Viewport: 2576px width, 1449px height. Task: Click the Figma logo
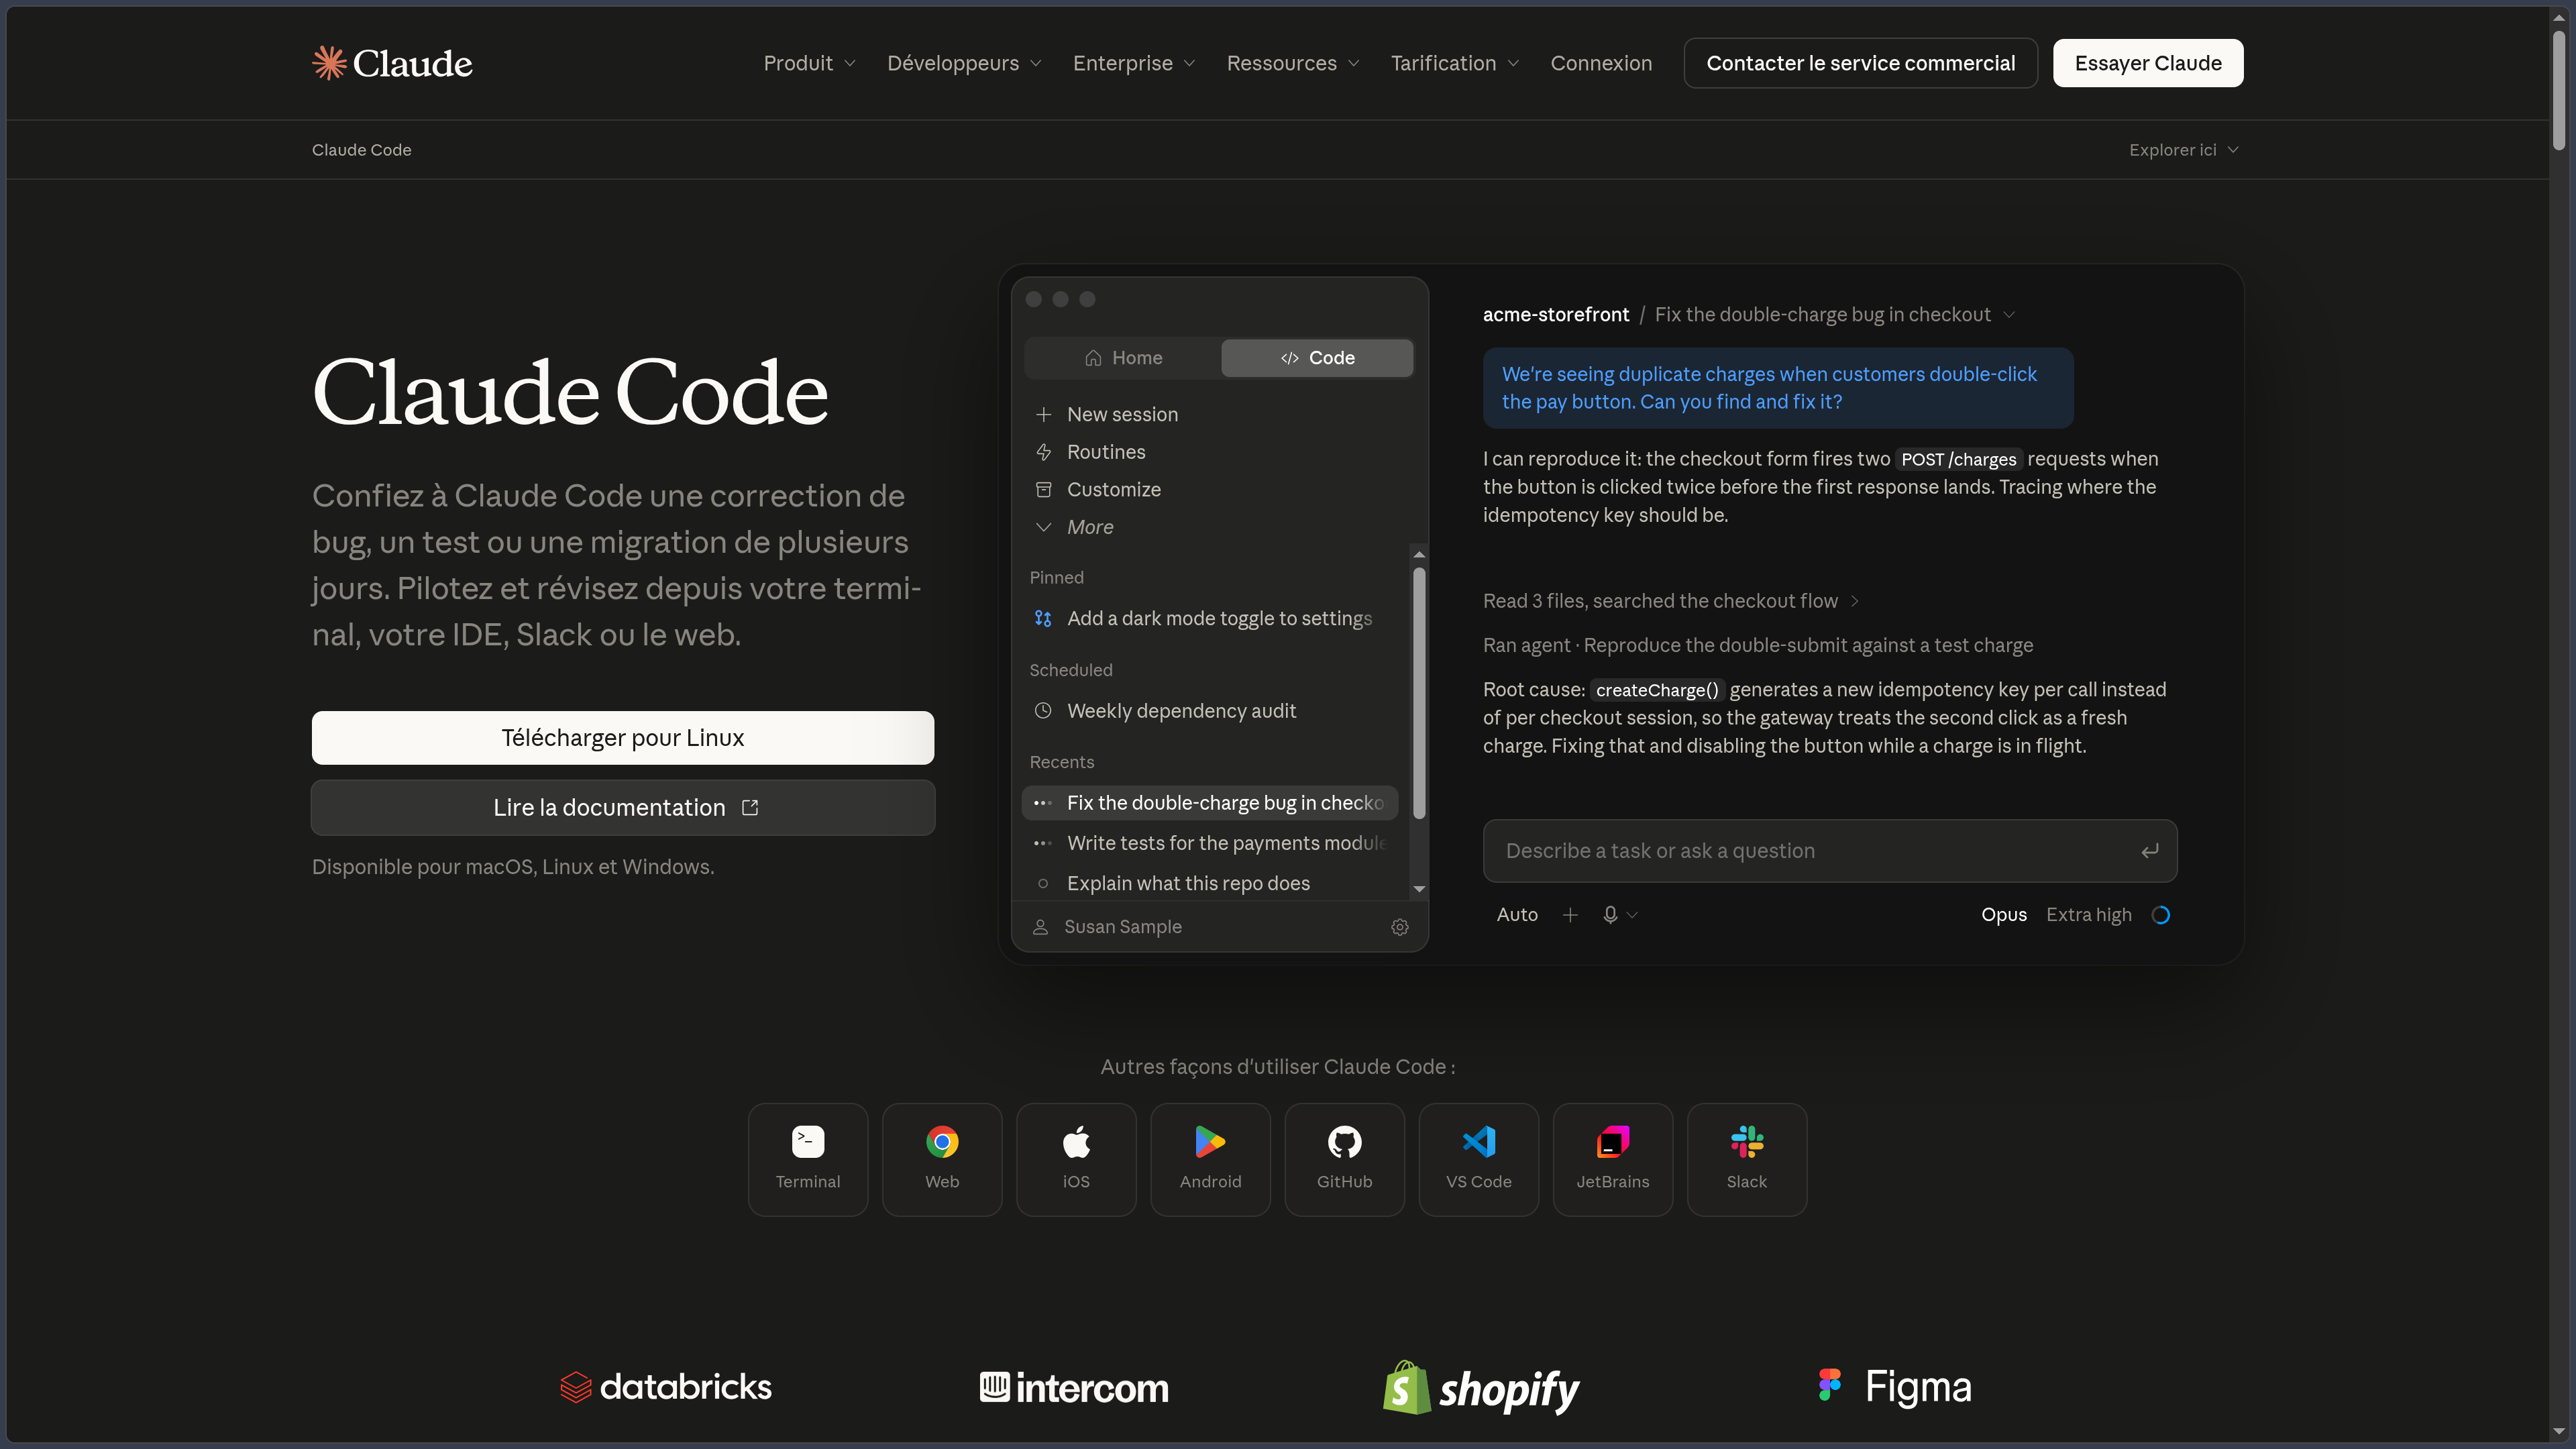(x=1895, y=1387)
